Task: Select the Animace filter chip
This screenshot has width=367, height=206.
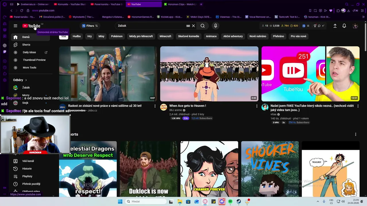Action: click(x=211, y=36)
